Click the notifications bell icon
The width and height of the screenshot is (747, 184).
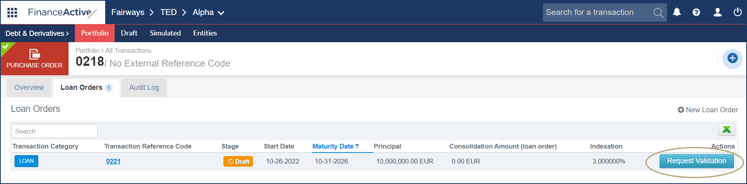(677, 12)
